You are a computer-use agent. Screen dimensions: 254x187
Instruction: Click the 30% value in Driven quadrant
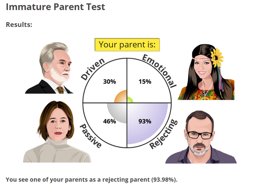109,82
